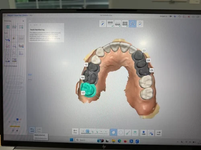Open the purple measurement tool icon
Screen dimensions: 201x150
(x=21, y=53)
